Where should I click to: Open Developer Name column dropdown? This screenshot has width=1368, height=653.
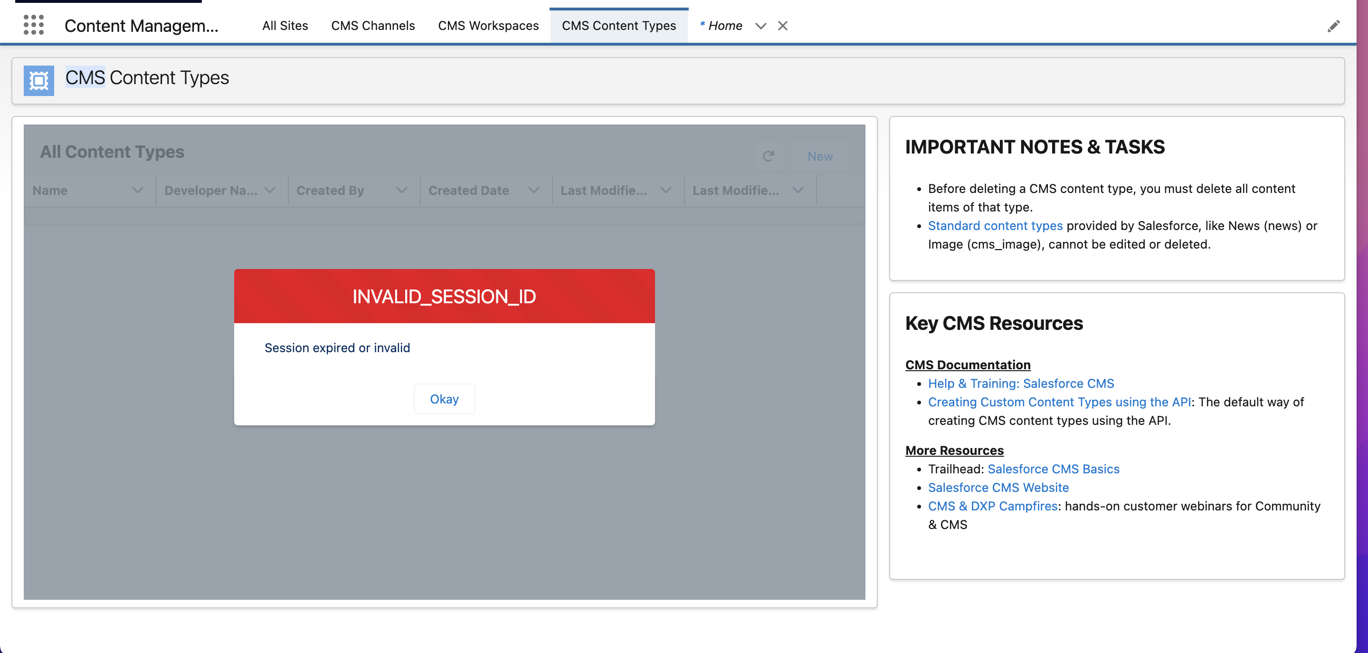click(x=270, y=190)
